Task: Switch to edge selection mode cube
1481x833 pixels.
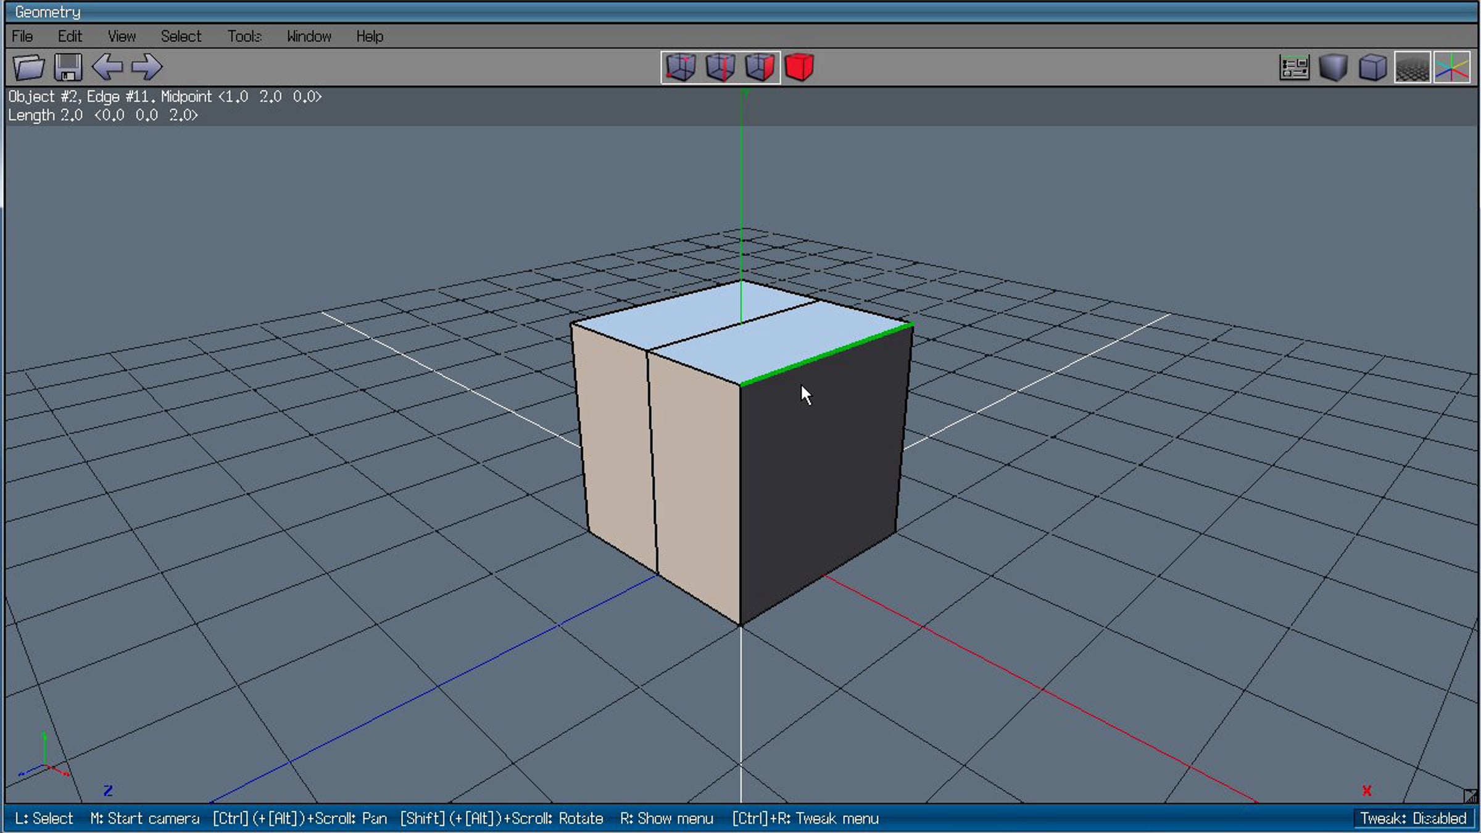Action: pyautogui.click(x=720, y=67)
